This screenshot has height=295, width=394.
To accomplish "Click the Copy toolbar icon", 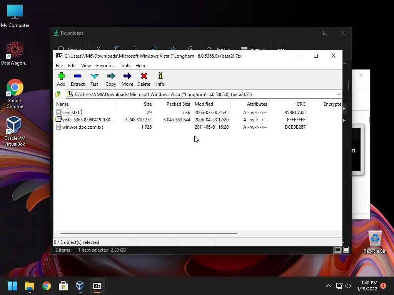I will pos(111,79).
